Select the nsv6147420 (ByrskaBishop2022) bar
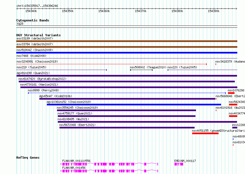The height and width of the screenshot is (174, 245). pyautogui.click(x=127, y=82)
